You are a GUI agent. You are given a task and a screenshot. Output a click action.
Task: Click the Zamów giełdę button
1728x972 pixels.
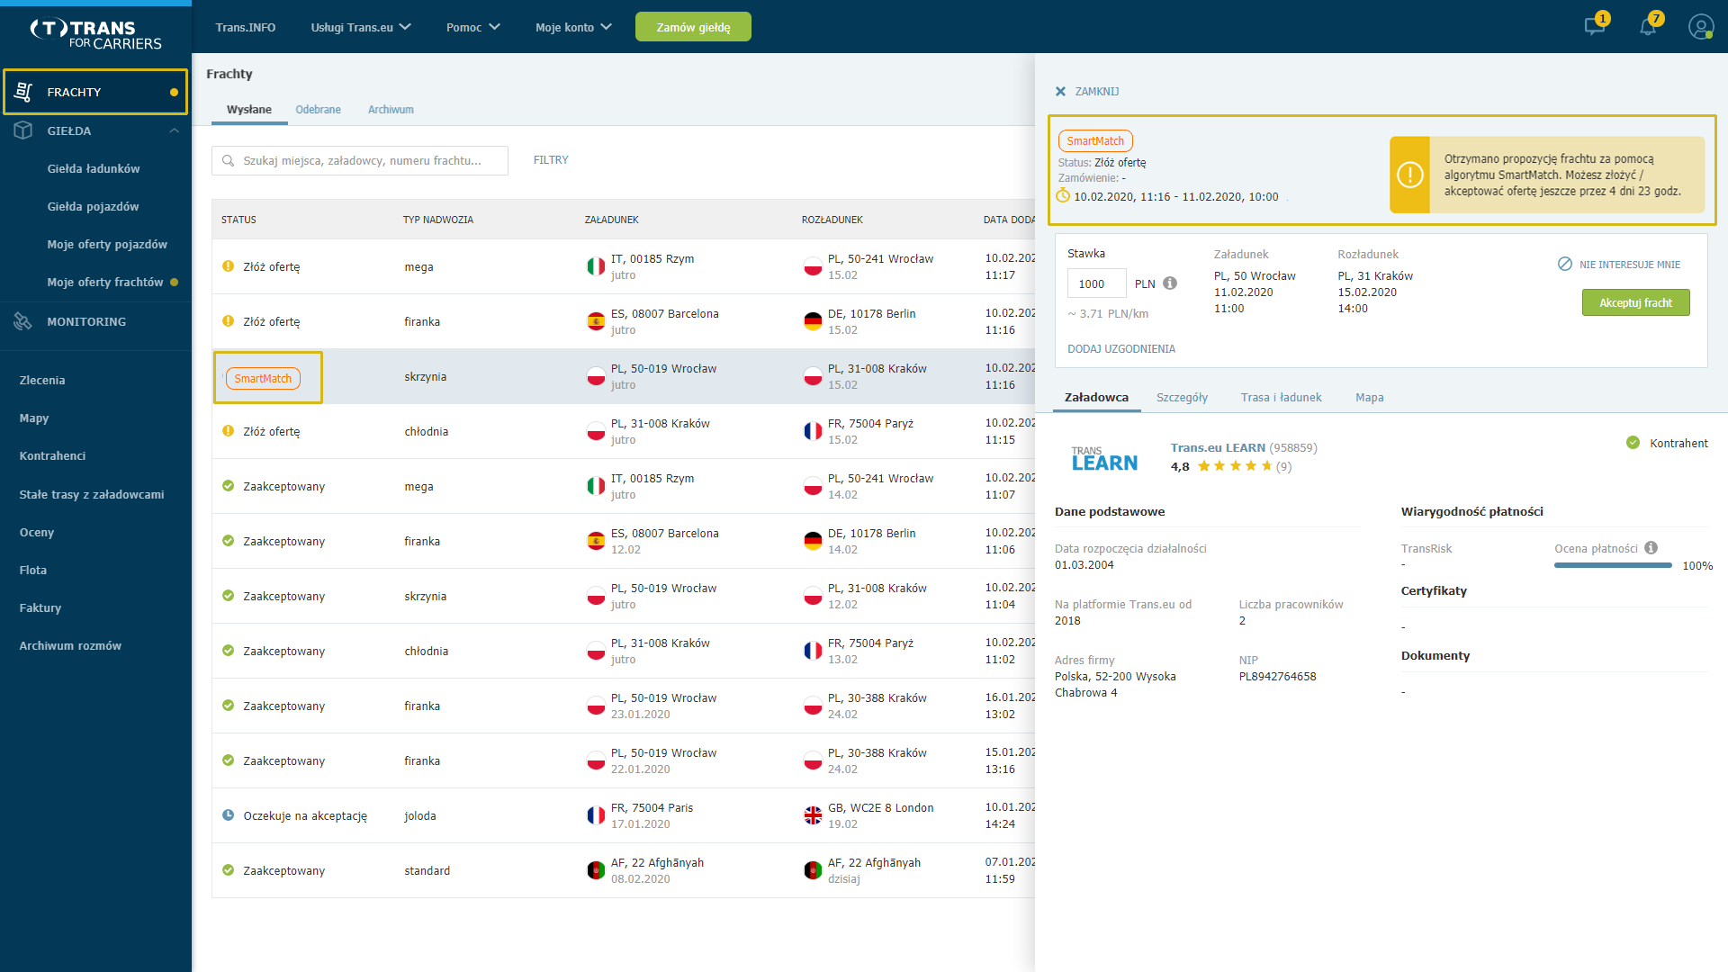[693, 27]
